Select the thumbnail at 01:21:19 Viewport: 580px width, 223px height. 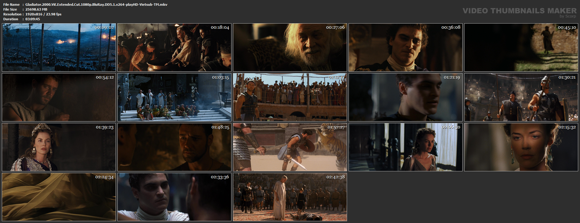(x=405, y=97)
